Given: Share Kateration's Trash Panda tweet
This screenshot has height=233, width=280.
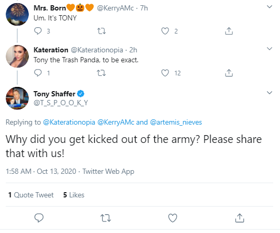Looking at the screenshot, I should click(x=229, y=73).
